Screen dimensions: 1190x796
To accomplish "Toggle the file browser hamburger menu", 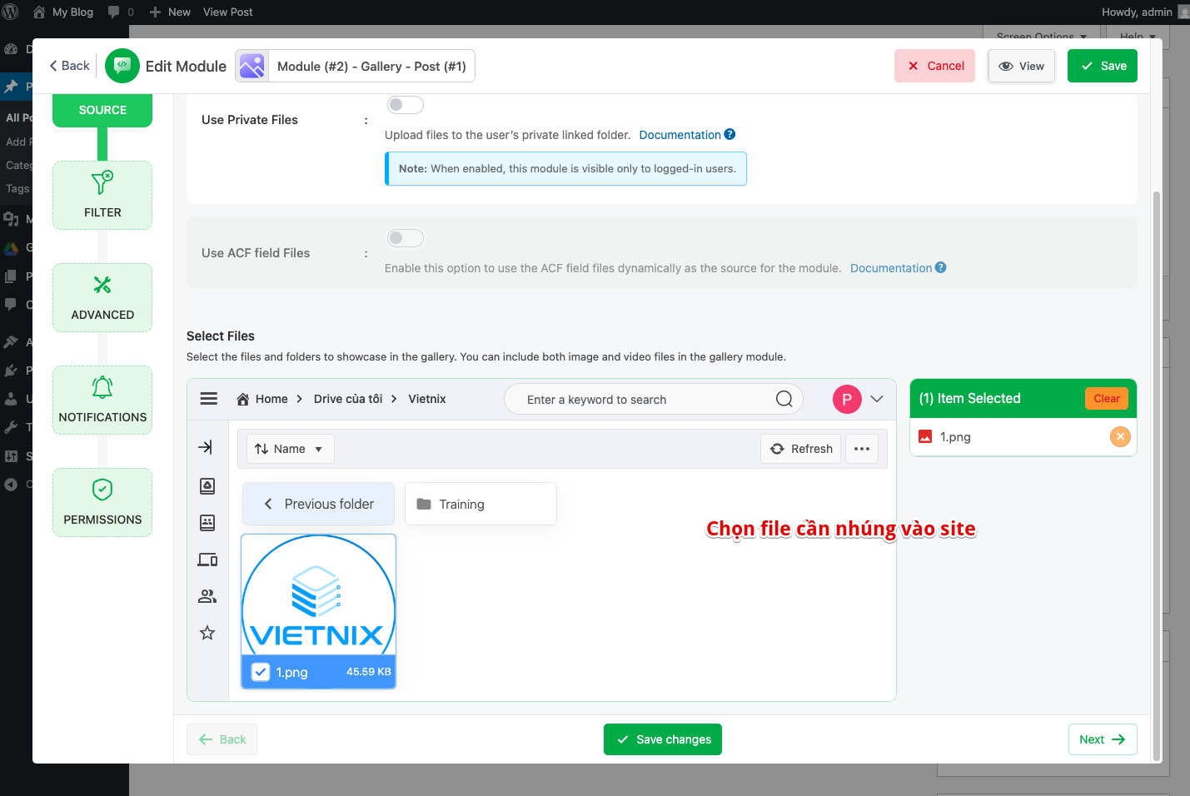I will click(x=209, y=399).
